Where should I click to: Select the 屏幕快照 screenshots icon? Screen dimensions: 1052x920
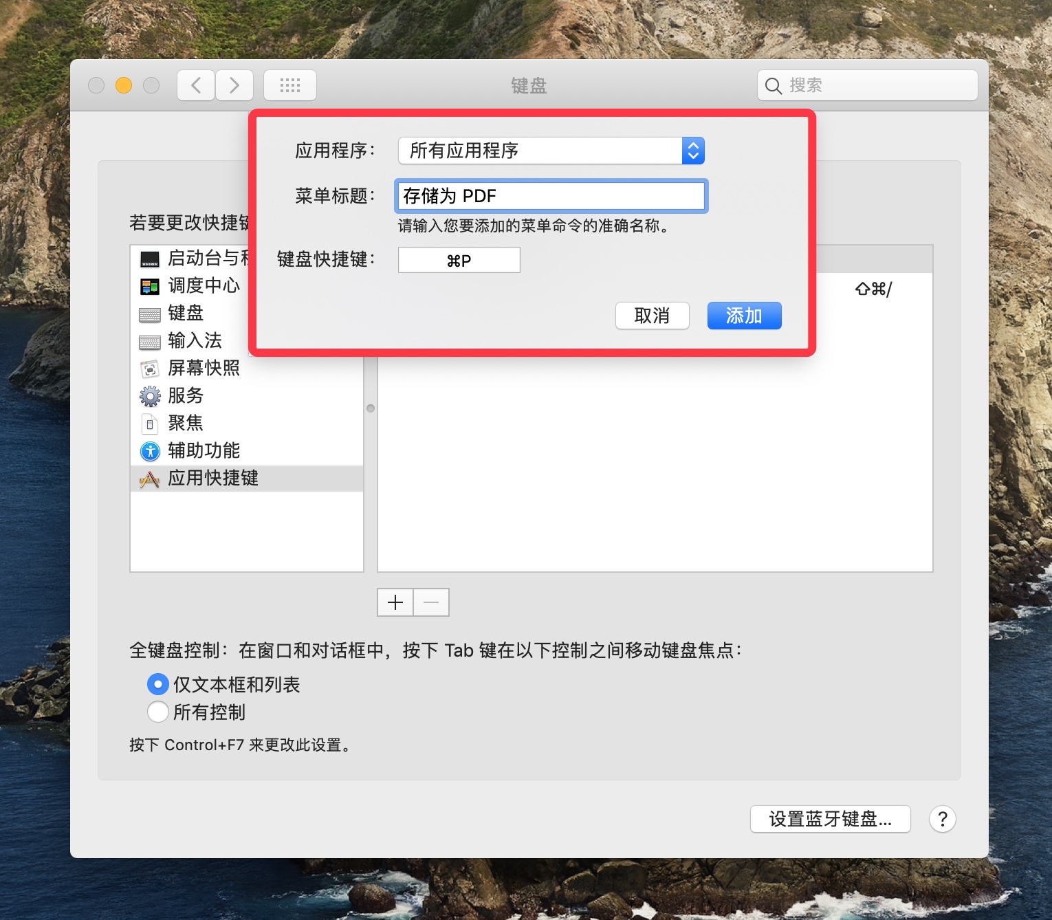pyautogui.click(x=150, y=369)
